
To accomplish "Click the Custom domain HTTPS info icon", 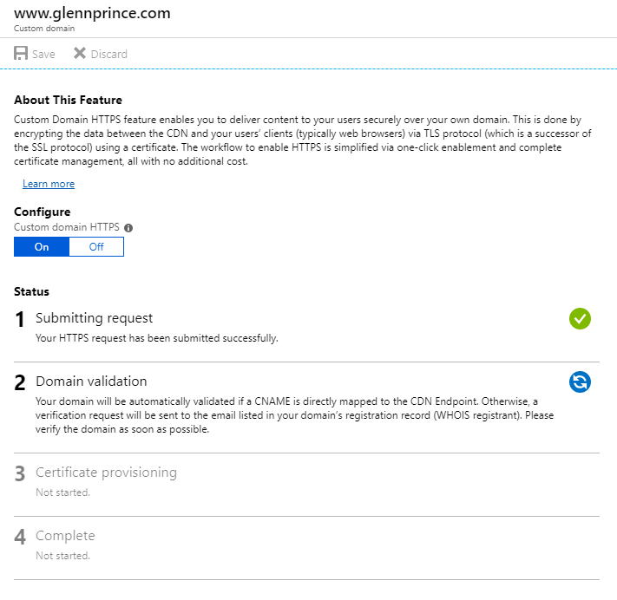I will pyautogui.click(x=128, y=228).
